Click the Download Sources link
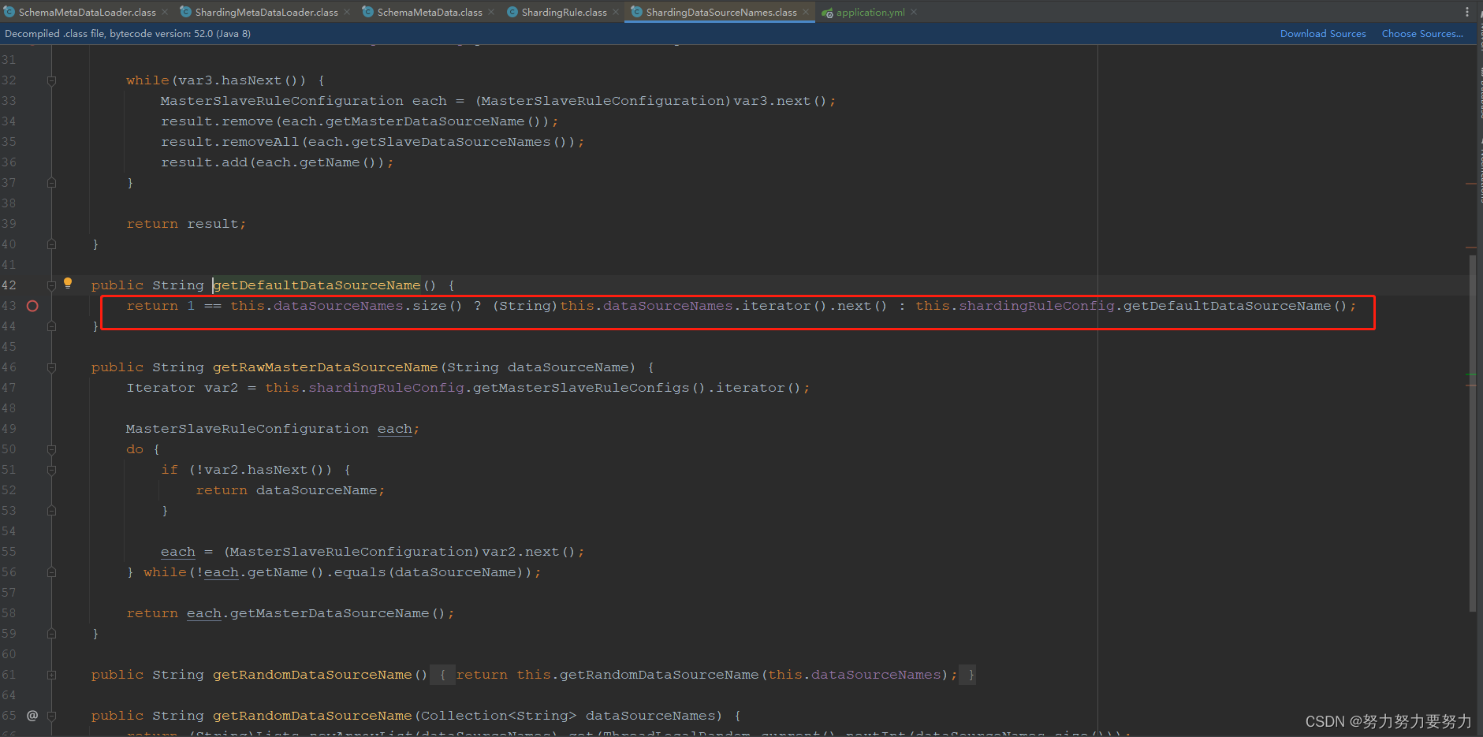 (x=1323, y=34)
